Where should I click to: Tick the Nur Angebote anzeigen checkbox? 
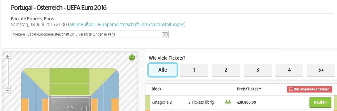(x=291, y=89)
